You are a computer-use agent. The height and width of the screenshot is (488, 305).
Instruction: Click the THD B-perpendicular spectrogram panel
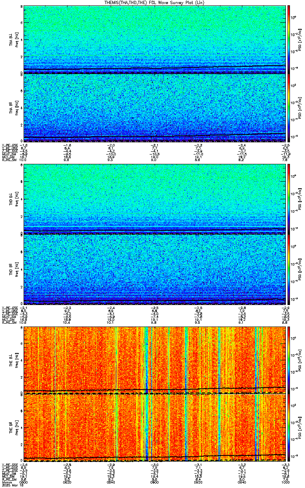(x=155, y=199)
